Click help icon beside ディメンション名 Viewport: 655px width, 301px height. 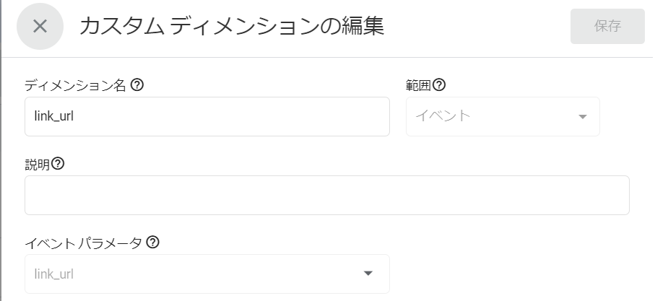(136, 84)
